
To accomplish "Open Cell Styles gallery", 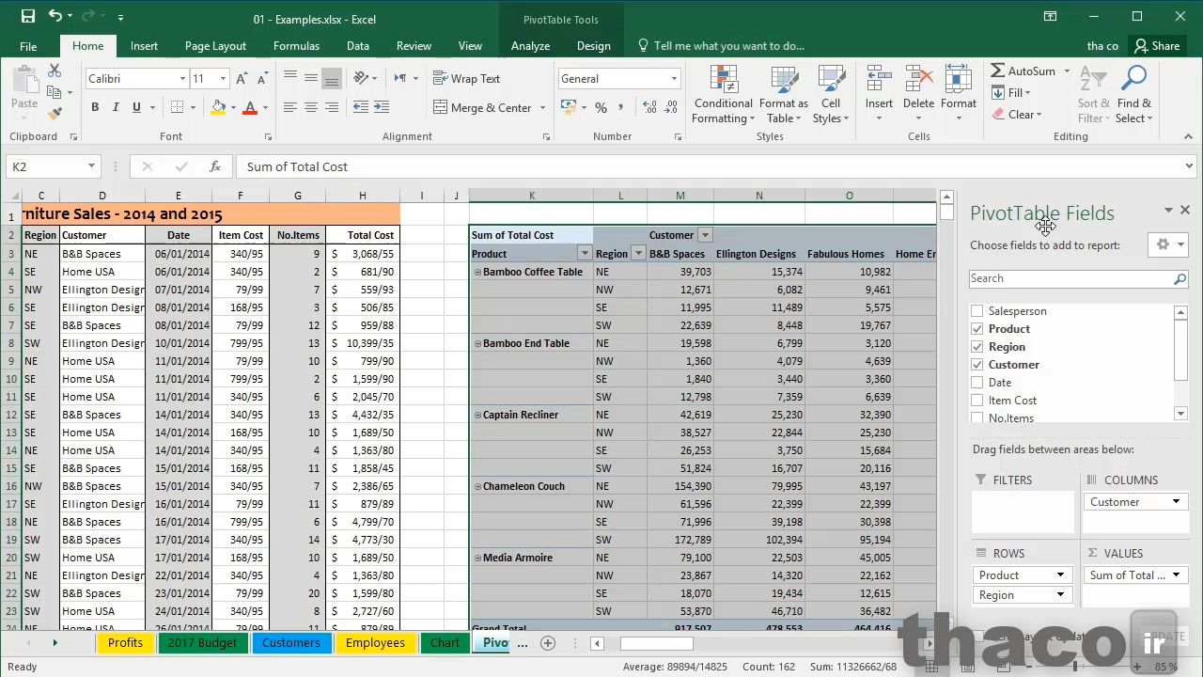I will [831, 94].
